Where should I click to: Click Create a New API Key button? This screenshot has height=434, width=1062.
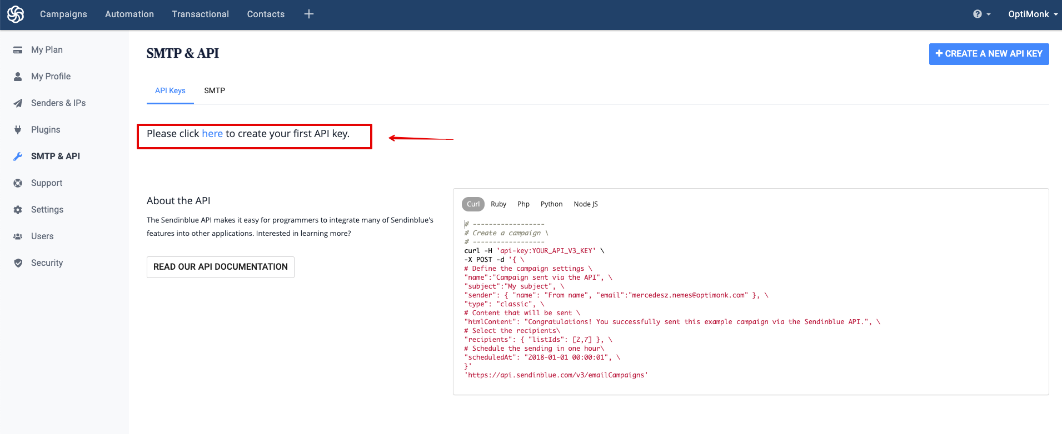click(x=989, y=54)
